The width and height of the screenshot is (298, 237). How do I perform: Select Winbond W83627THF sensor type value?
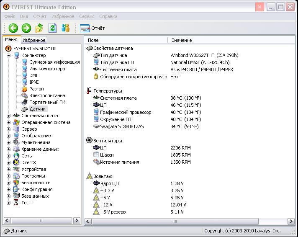click(x=204, y=55)
